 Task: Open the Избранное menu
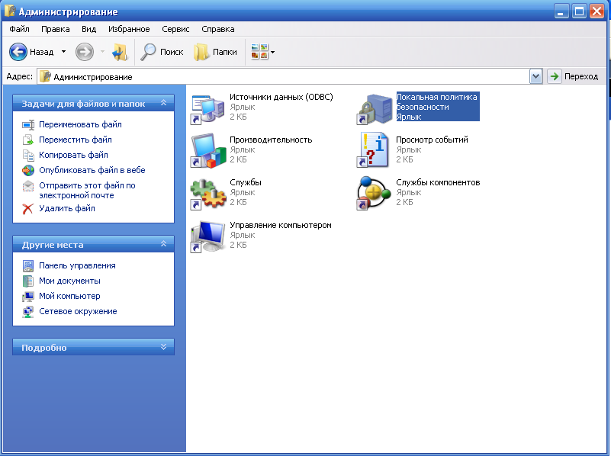[x=129, y=29]
